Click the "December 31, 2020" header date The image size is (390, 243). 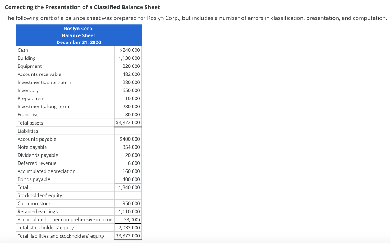[x=78, y=42]
